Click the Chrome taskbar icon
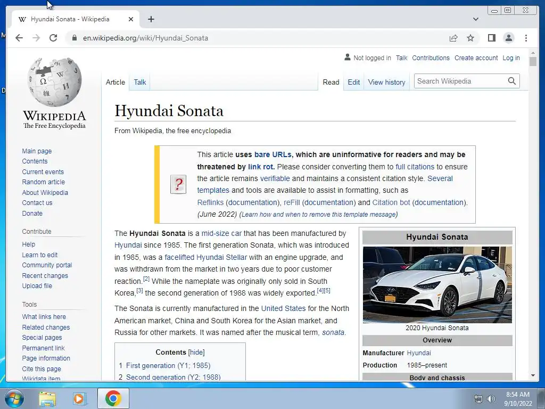The image size is (545, 409). pos(113,398)
